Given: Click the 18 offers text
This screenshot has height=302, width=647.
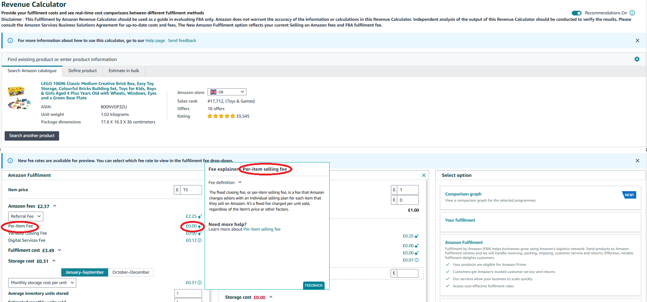Looking at the screenshot, I should [216, 109].
